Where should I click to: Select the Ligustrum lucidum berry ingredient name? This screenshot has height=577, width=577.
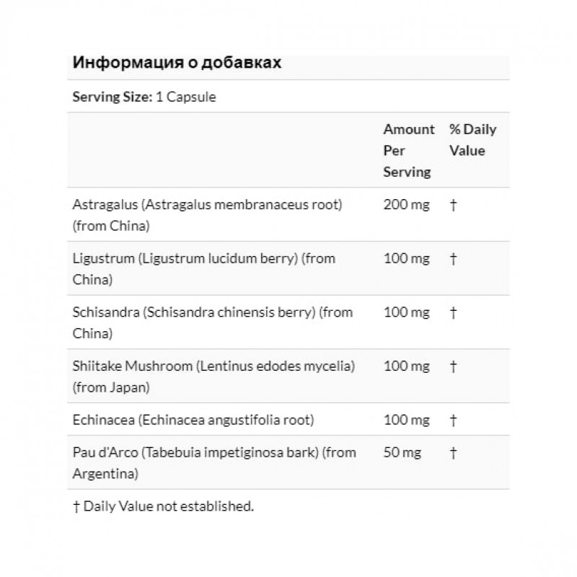(204, 268)
